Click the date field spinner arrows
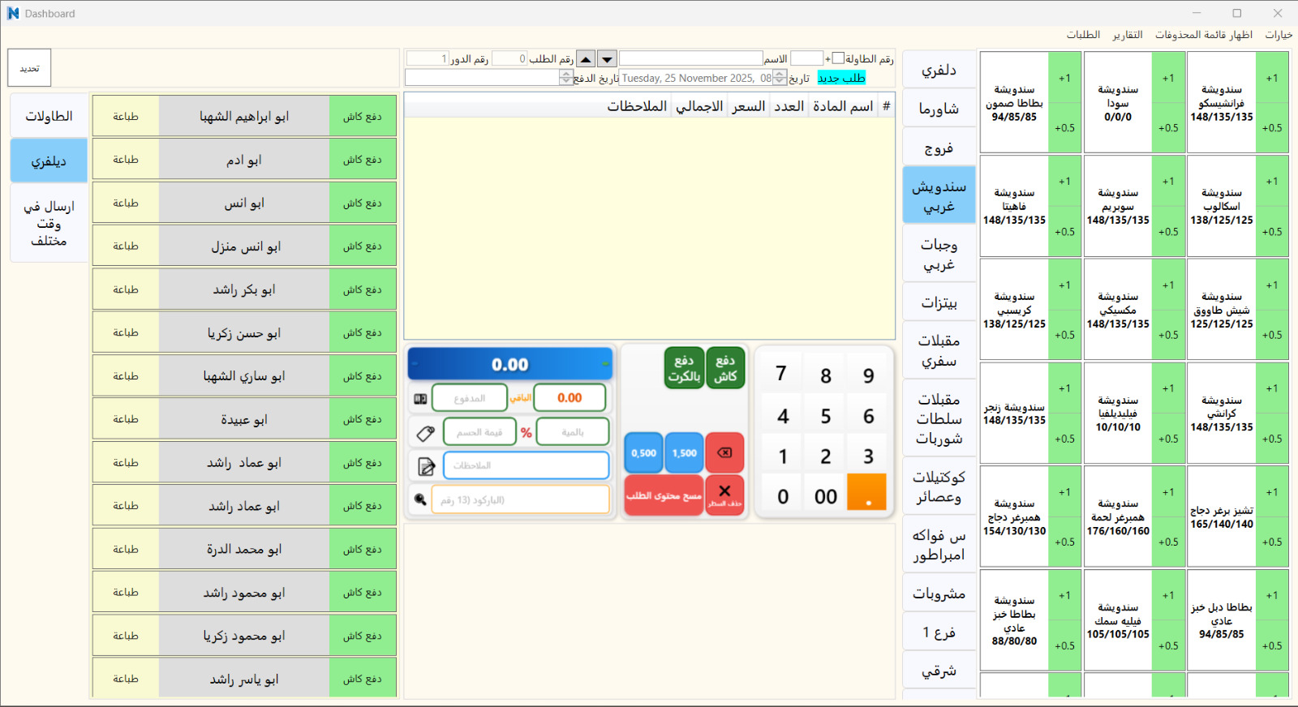 (780, 78)
